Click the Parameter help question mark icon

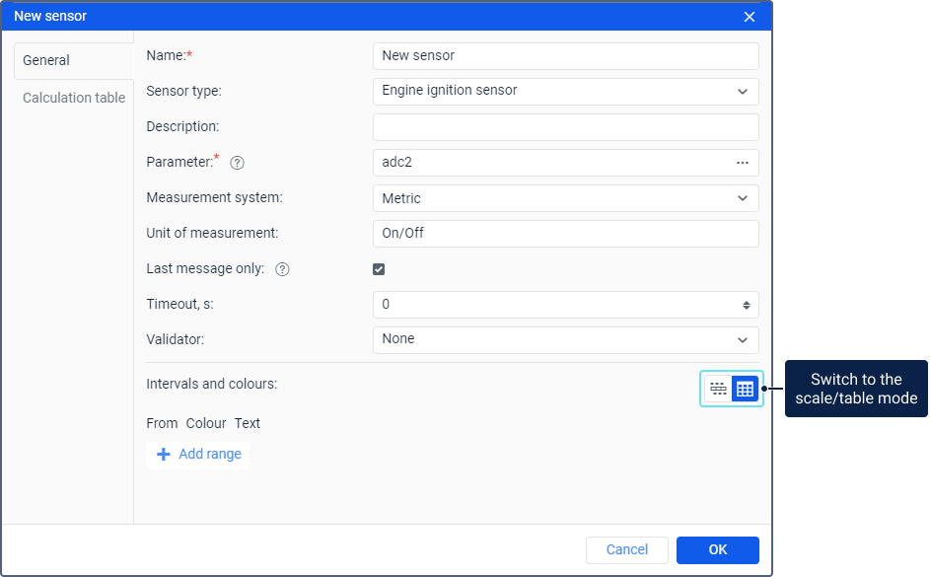click(237, 163)
